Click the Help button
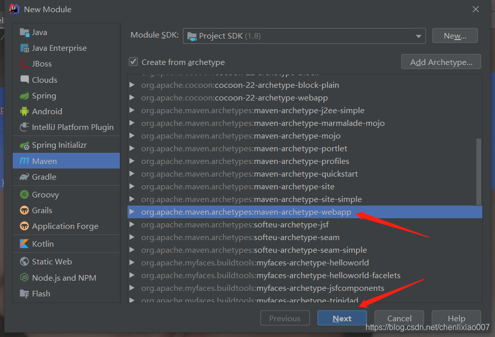The image size is (495, 337). [x=456, y=318]
